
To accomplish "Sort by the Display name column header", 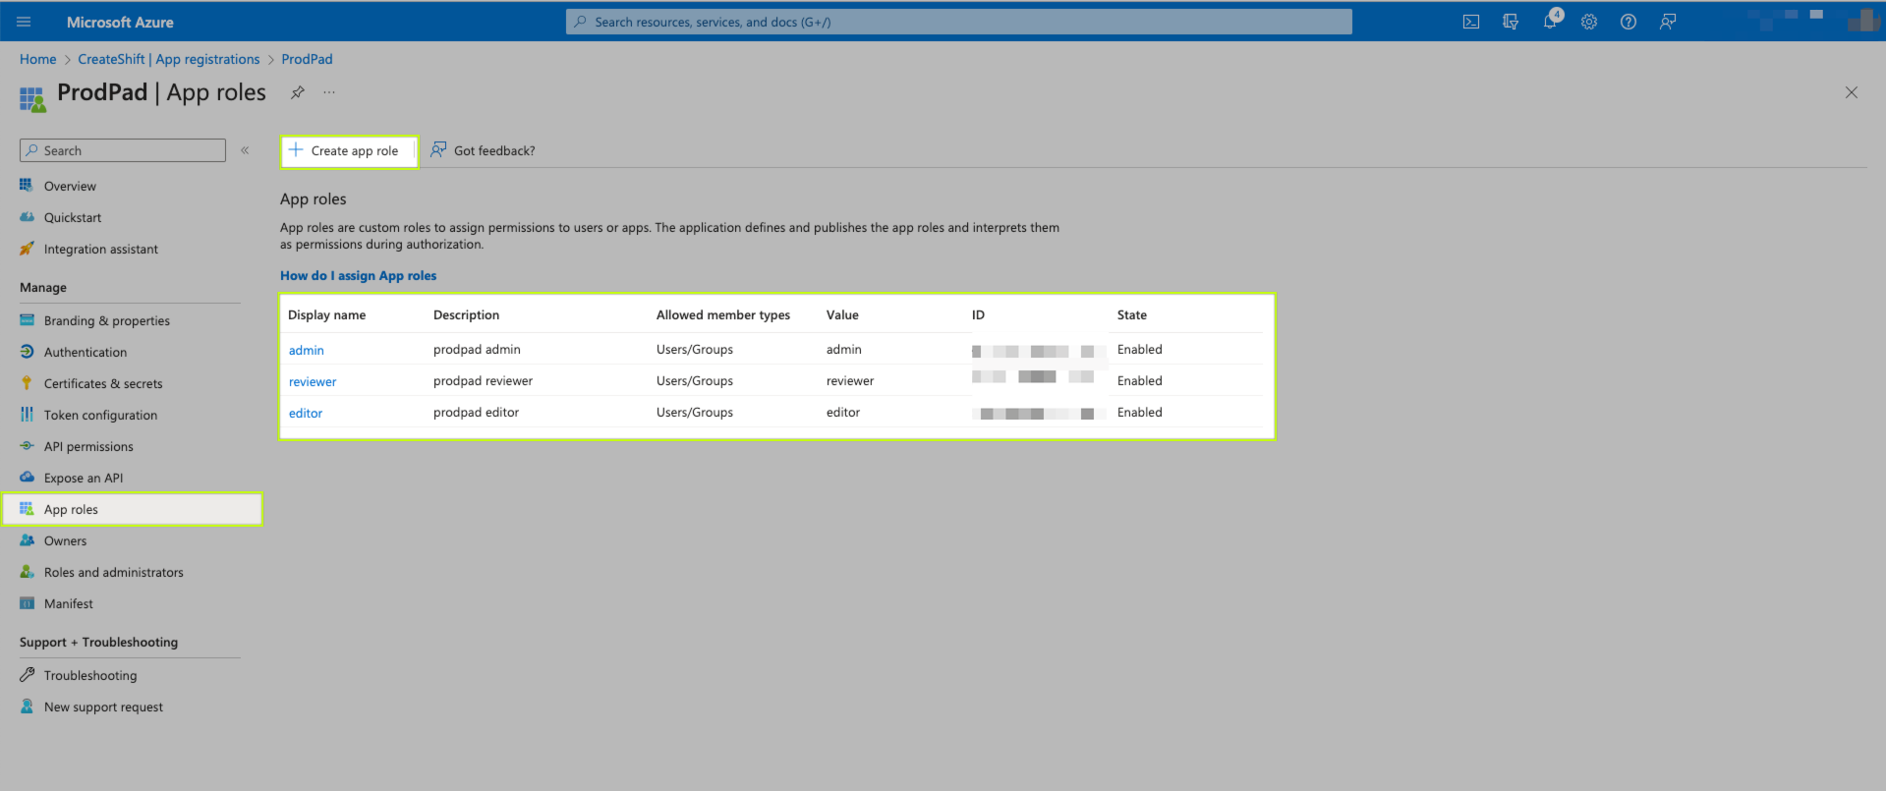I will [327, 314].
